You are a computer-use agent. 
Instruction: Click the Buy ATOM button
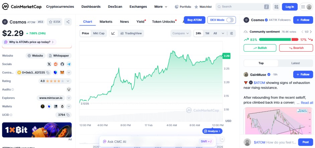194,20
